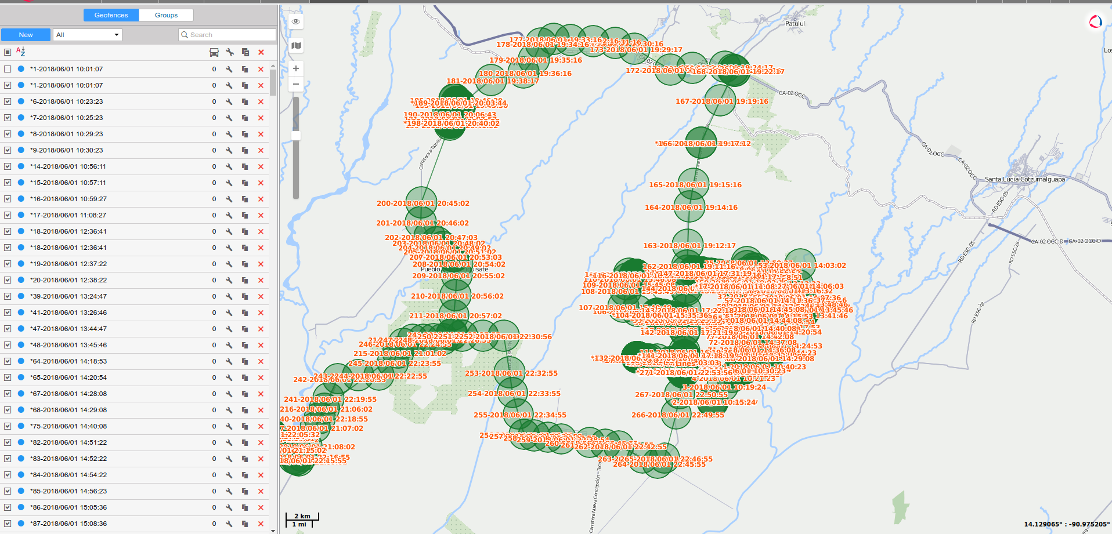Delete geofence *15-2018/06/01 10:57:11

tap(261, 183)
